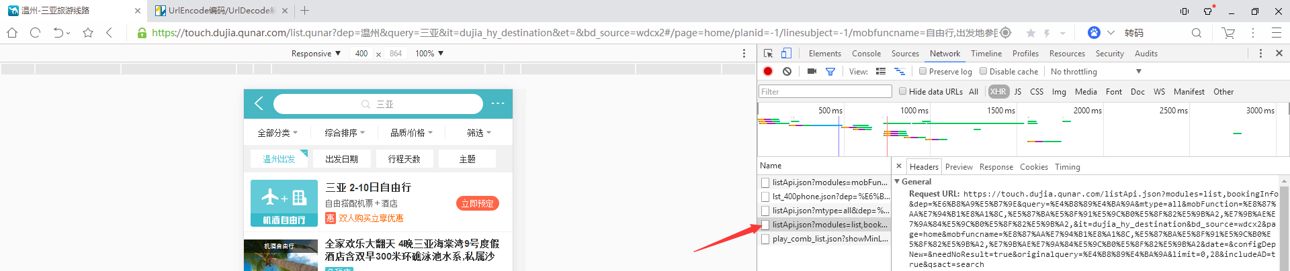Collapse the General section
1290x271 pixels.
(x=898, y=182)
